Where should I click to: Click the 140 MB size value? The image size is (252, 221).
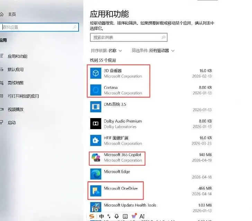[x=205, y=155]
